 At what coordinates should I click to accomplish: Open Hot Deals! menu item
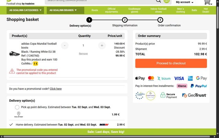pos(206,10)
